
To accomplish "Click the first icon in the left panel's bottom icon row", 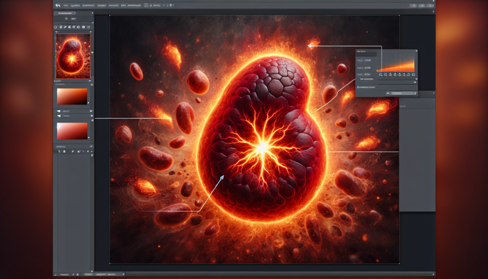I will coord(58,151).
